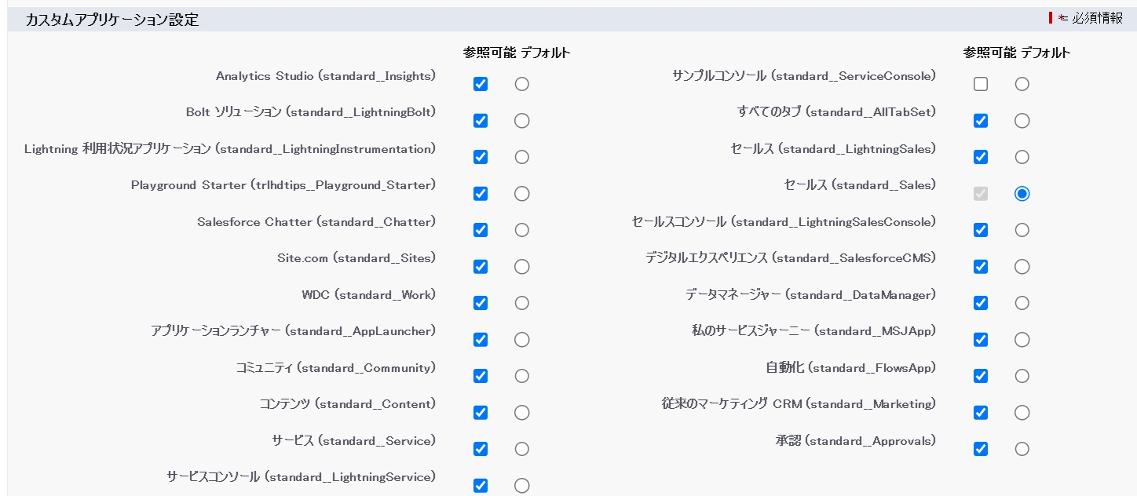Viewport: 1137px width, 496px height.
Task: Uncheck すべてのタブ visible checkbox
Action: tap(981, 121)
